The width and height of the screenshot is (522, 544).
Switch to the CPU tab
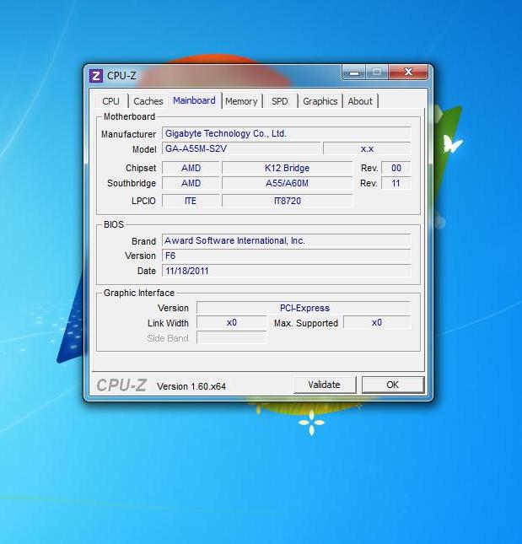coord(111,101)
